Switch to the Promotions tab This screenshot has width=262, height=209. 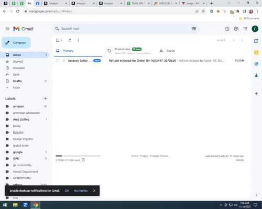click(129, 51)
